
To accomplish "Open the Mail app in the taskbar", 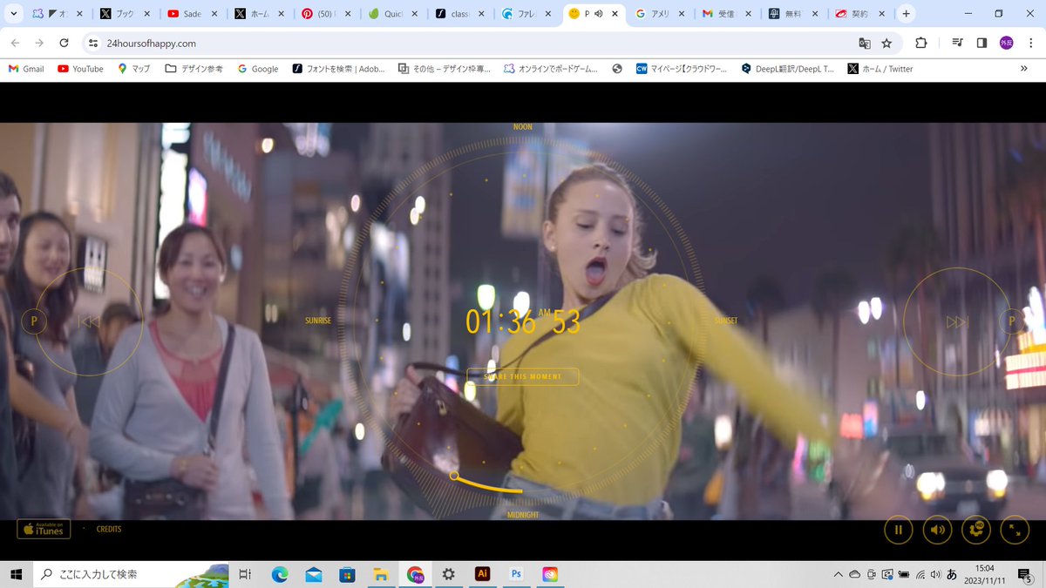I will click(x=314, y=574).
